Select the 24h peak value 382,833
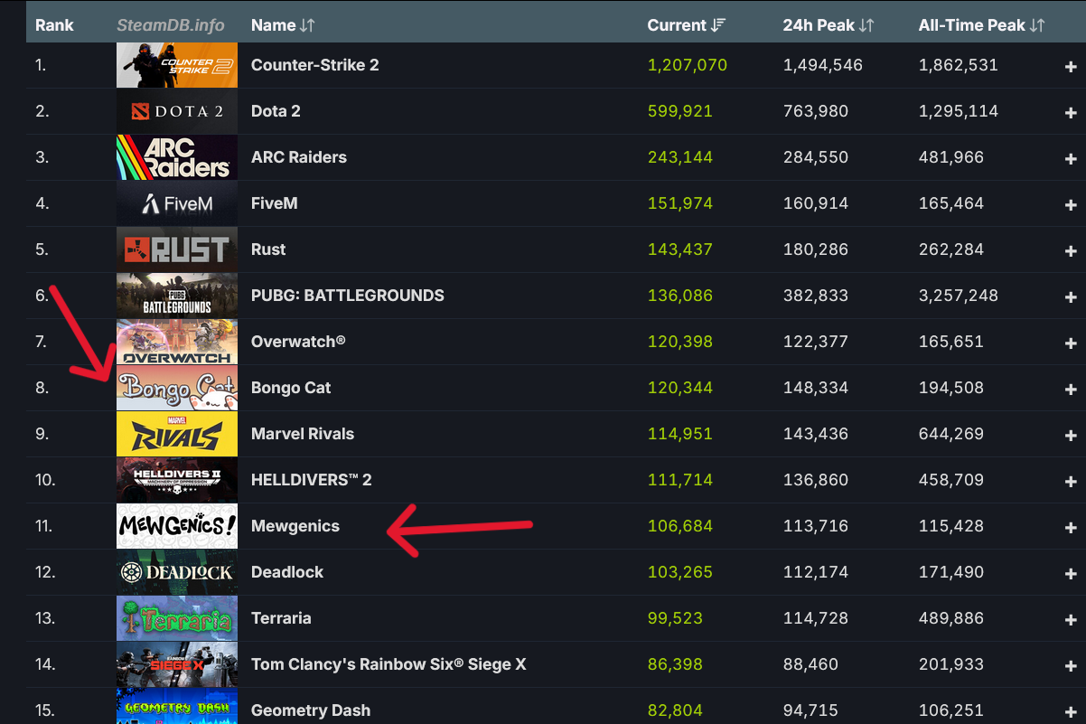This screenshot has height=724, width=1086. coord(816,296)
